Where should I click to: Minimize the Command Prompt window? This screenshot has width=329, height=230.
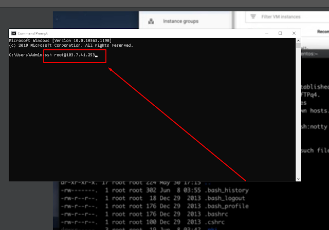[267, 33]
